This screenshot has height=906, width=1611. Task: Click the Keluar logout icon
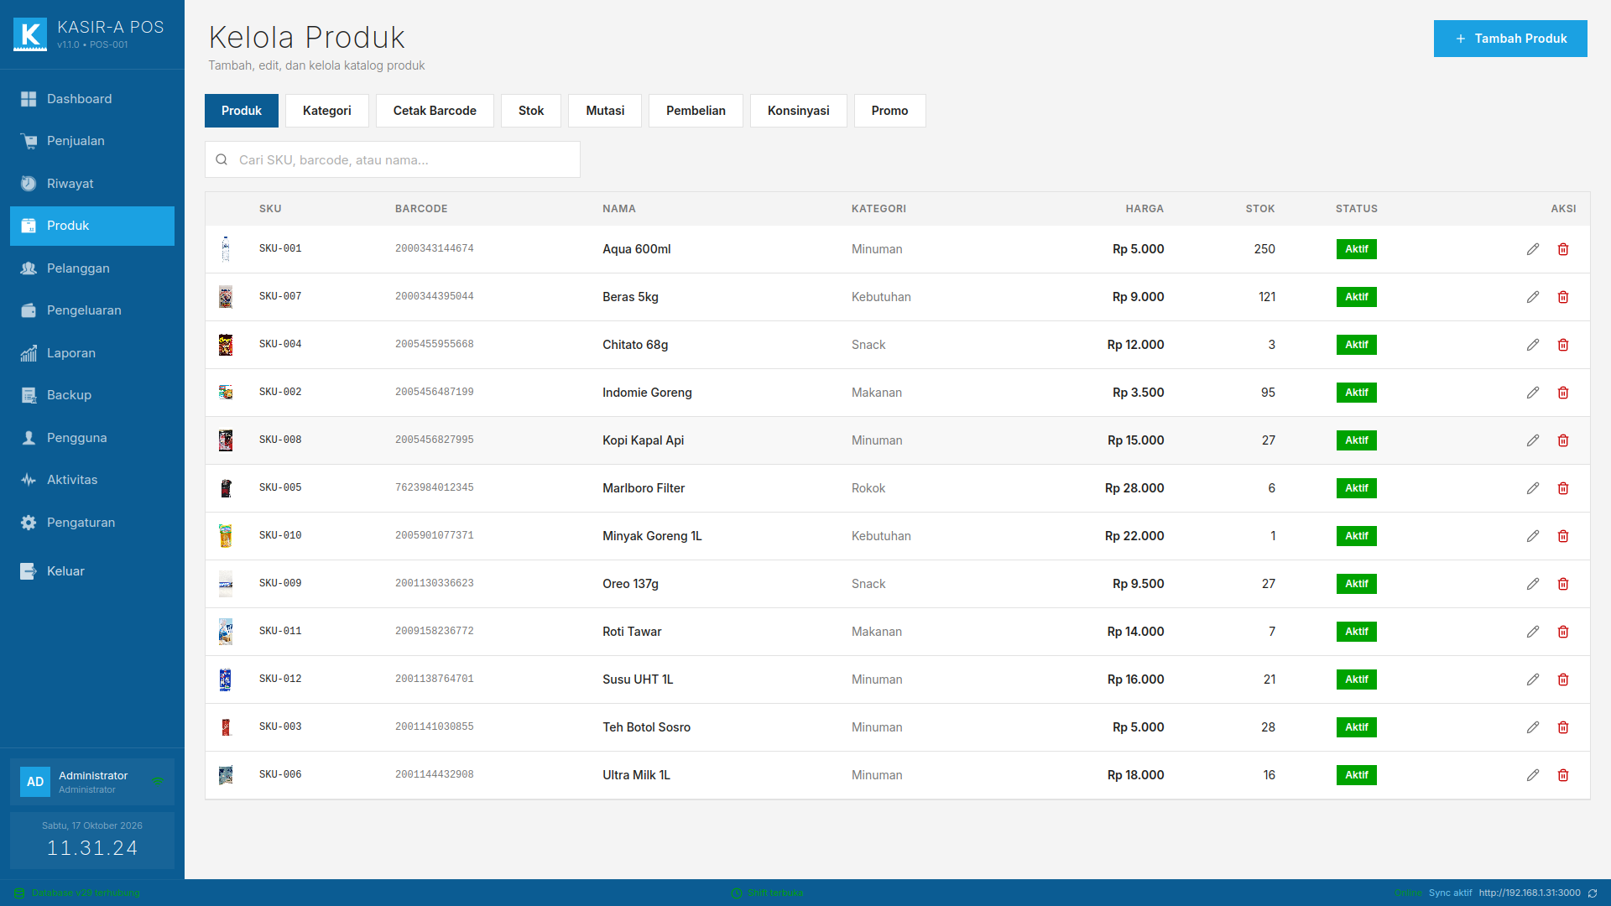[29, 571]
